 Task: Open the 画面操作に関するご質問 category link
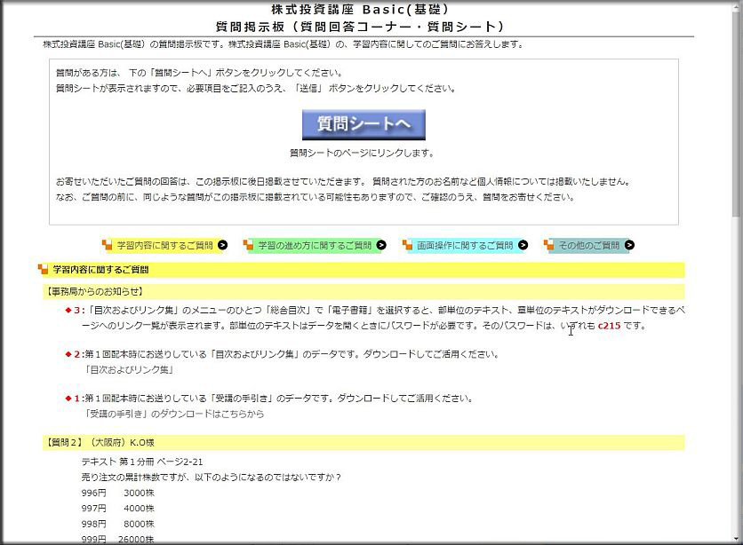point(464,246)
